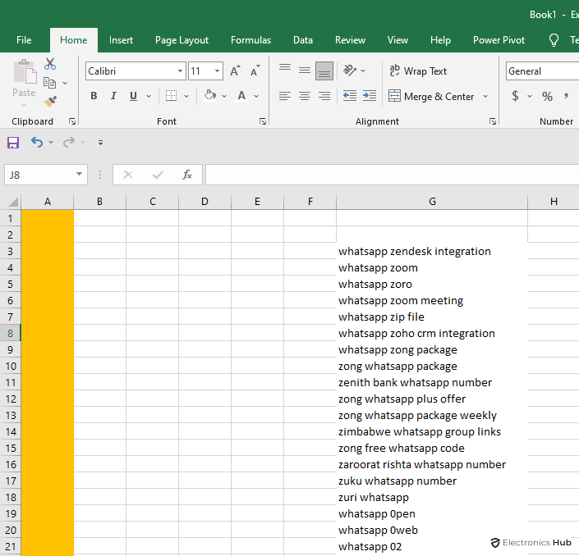This screenshot has height=556, width=579.
Task: Toggle Bottom Align button
Action: coord(324,71)
